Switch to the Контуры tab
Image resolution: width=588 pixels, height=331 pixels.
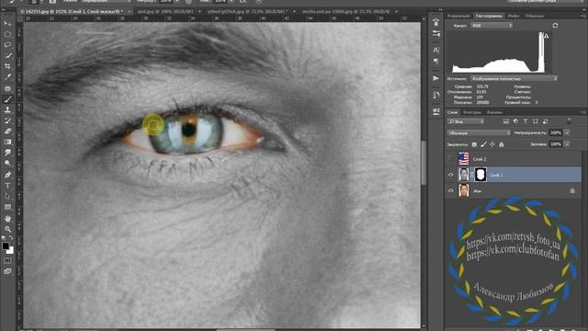pyautogui.click(x=472, y=112)
